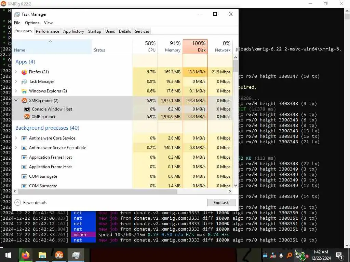Open the File menu
The width and height of the screenshot is (350, 262).
17,23
